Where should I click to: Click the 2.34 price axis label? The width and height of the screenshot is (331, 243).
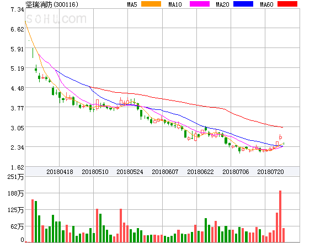tap(17, 147)
